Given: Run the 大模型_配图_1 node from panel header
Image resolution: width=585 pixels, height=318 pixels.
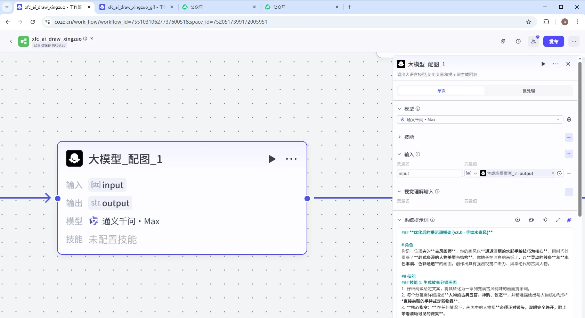Looking at the screenshot, I should tap(543, 64).
